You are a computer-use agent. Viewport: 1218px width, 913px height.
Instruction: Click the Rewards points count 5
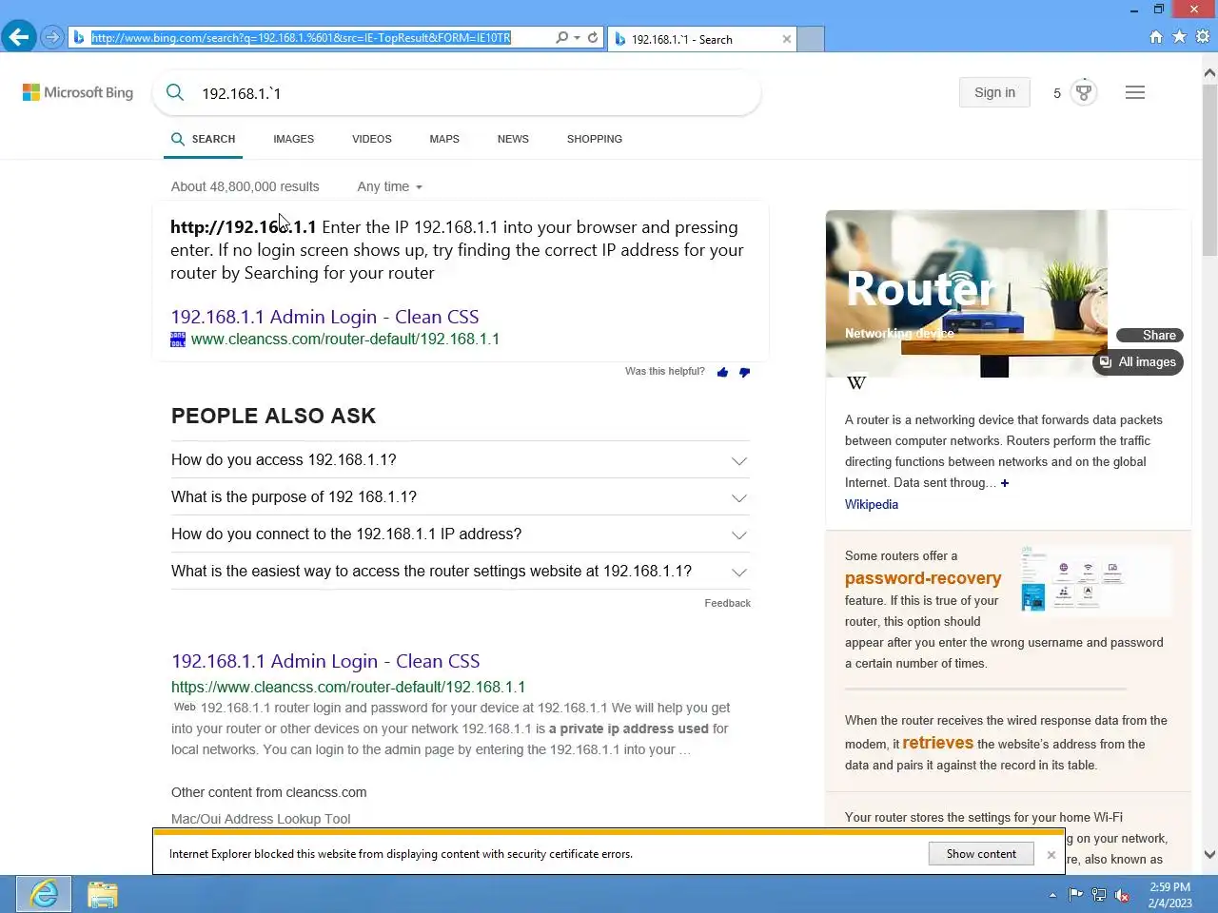1056,93
